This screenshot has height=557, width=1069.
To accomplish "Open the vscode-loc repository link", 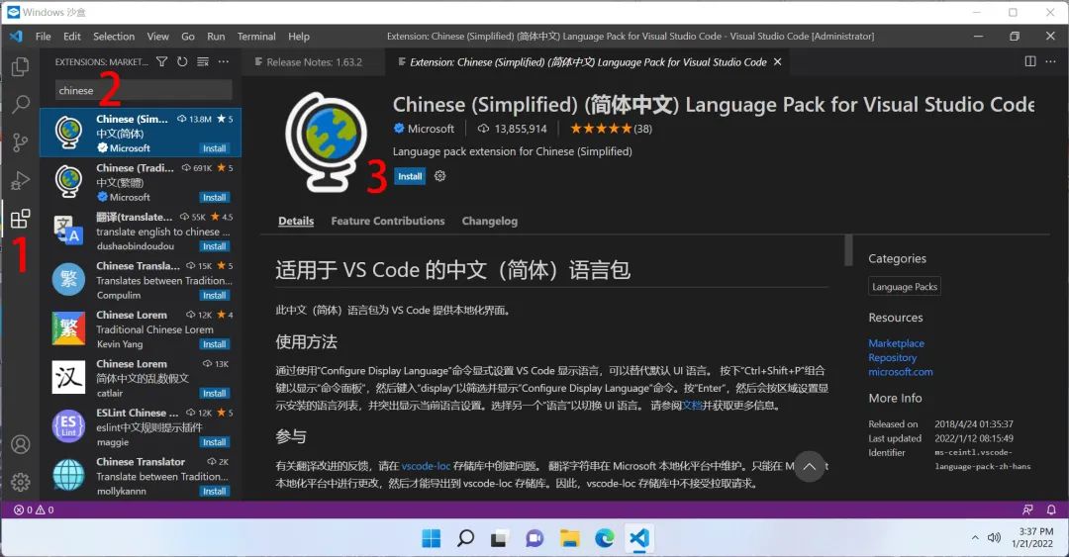I will [x=426, y=466].
